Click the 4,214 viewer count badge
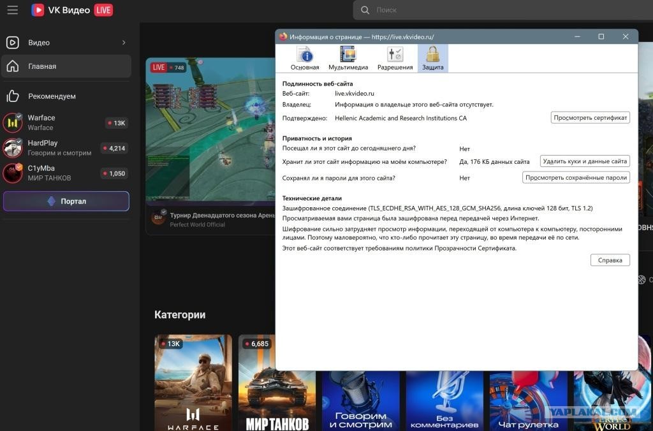Viewport: 653px width, 431px height. coord(114,149)
